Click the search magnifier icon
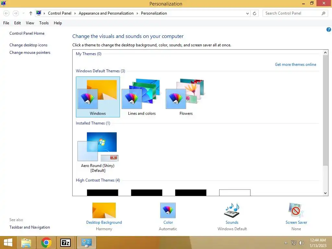The width and height of the screenshot is (332, 249). [x=323, y=13]
